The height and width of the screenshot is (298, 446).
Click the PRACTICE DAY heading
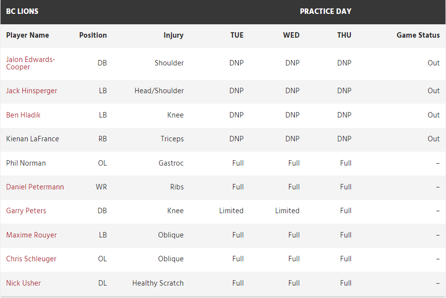(x=325, y=11)
